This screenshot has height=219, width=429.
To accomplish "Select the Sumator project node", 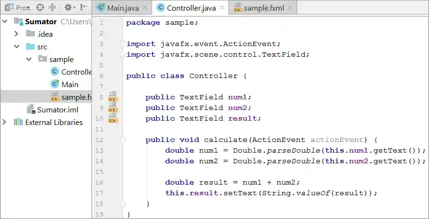I will click(41, 22).
